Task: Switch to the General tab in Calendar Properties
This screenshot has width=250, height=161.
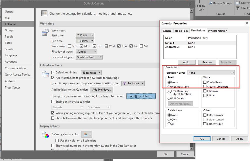Action: pyautogui.click(x=167, y=31)
